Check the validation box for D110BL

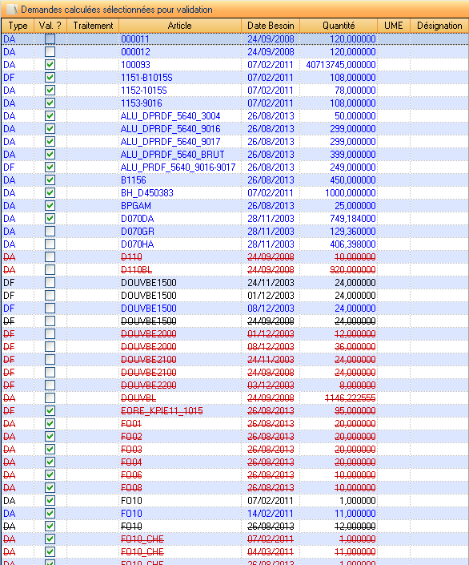click(50, 270)
